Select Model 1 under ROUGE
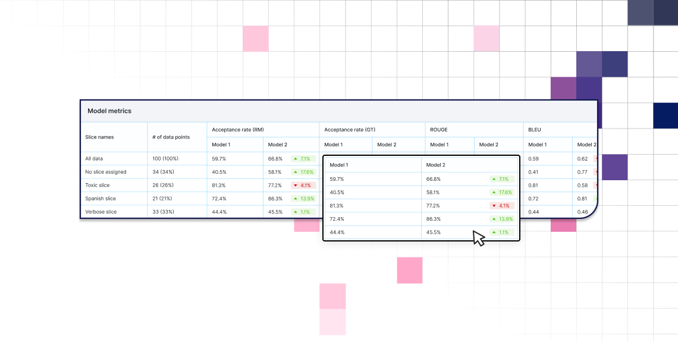678x342 pixels. [x=440, y=145]
